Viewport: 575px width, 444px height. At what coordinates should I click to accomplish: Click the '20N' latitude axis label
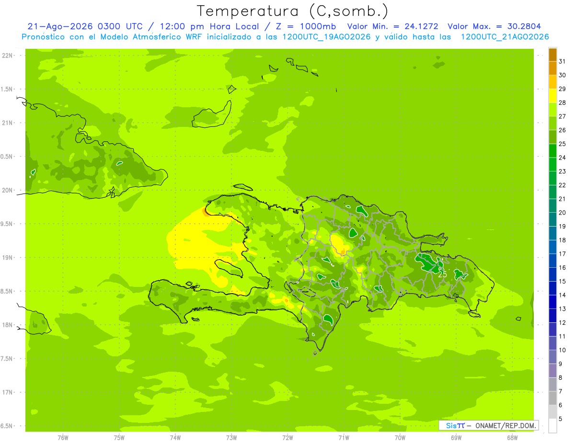coord(8,190)
